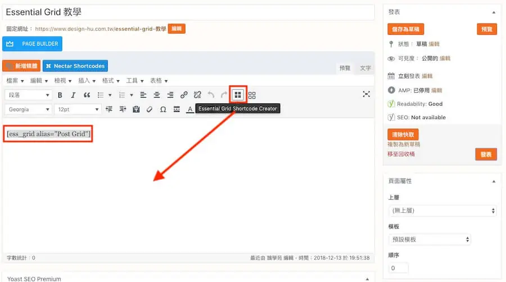Align text left
506x282 pixels.
[x=143, y=95]
